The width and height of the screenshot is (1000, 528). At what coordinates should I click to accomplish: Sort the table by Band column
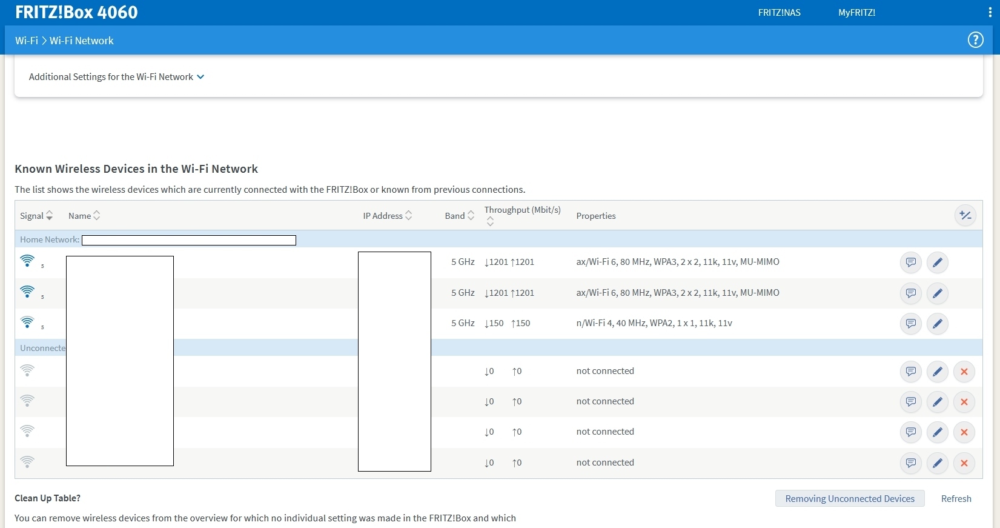click(x=460, y=216)
